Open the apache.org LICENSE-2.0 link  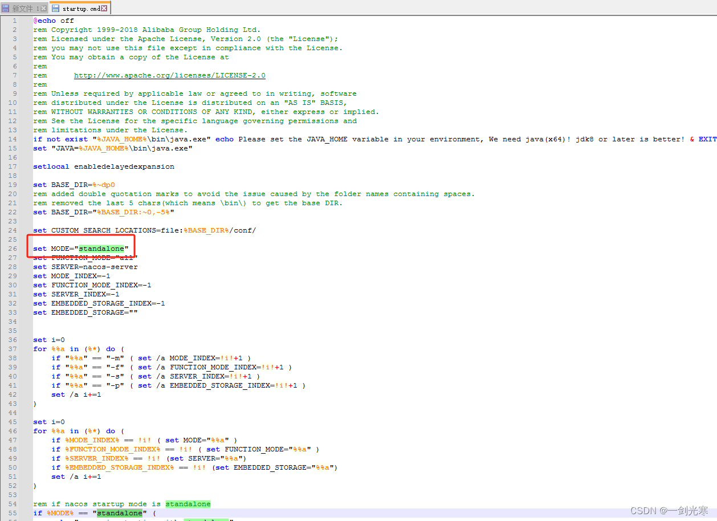point(169,75)
